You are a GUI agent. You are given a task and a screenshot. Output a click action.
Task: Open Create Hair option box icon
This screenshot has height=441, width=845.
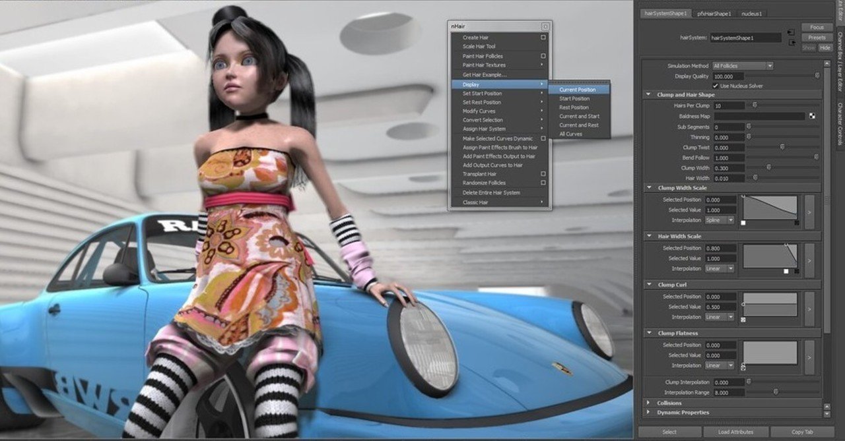(x=543, y=38)
